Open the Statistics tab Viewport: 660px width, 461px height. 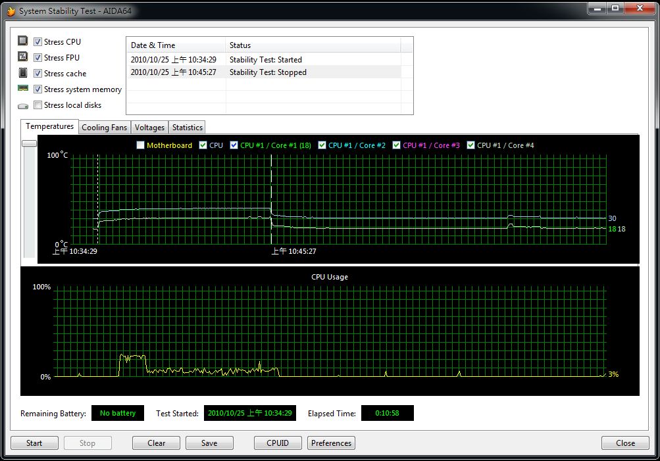188,128
